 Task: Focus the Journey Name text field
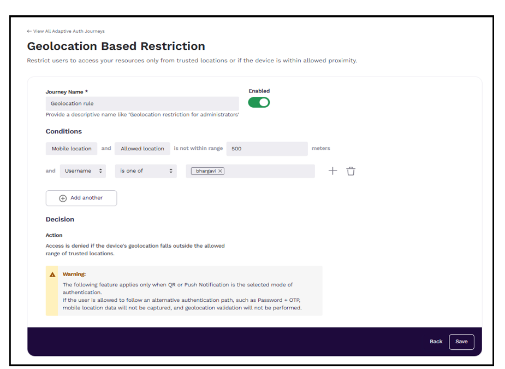142,103
